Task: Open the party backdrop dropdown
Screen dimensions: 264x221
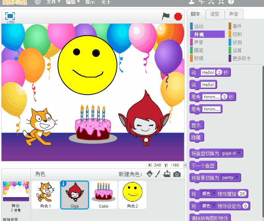Action: (x=230, y=177)
